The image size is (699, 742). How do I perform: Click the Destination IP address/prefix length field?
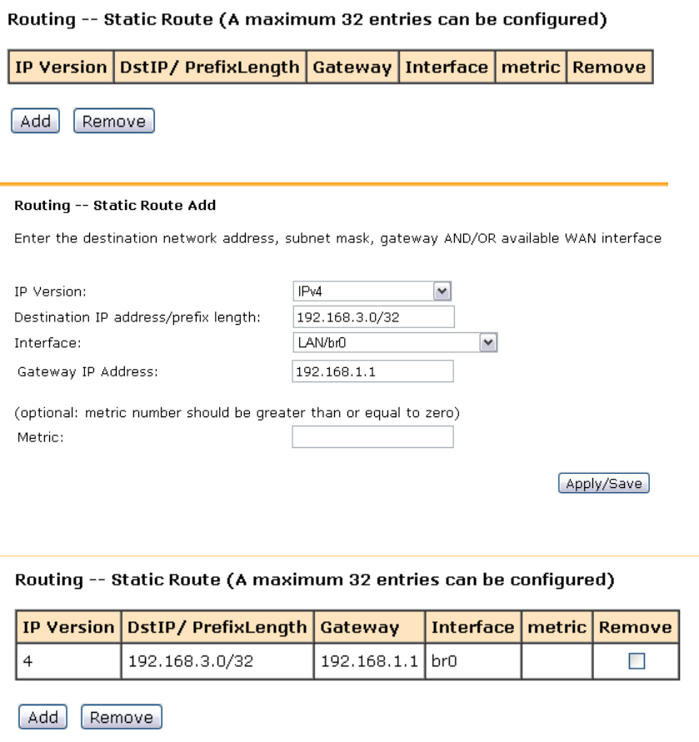coord(372,317)
